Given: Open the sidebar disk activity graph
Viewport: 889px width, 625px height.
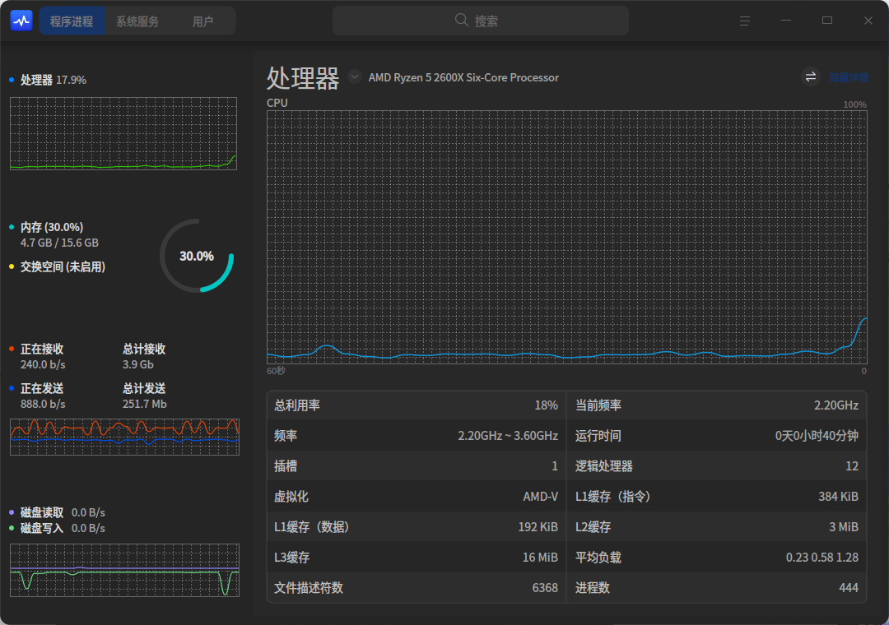Looking at the screenshot, I should click(x=125, y=570).
